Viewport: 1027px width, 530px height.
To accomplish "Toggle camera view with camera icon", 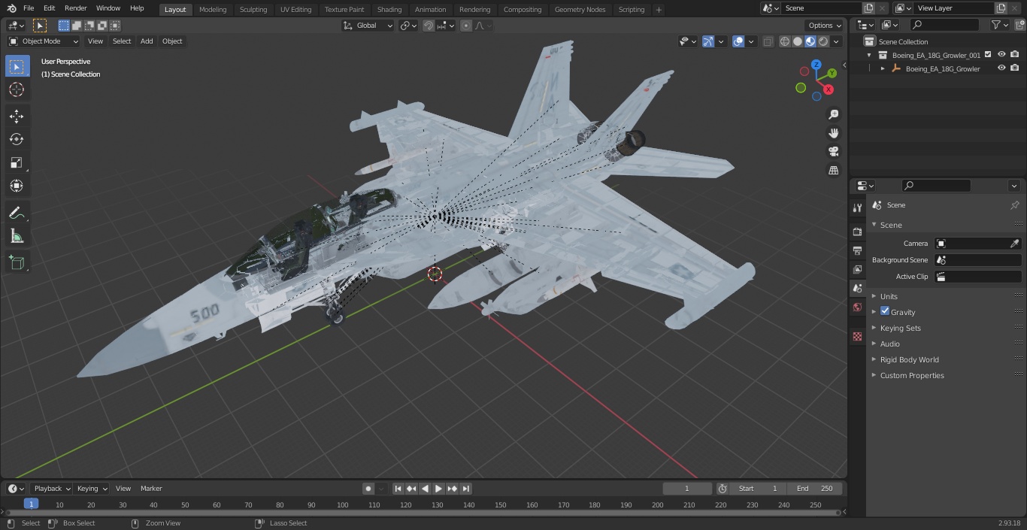I will pos(833,151).
